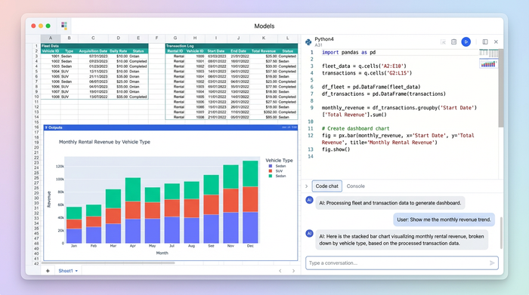Click the End Date header cell
529x295 pixels.
[239, 51]
